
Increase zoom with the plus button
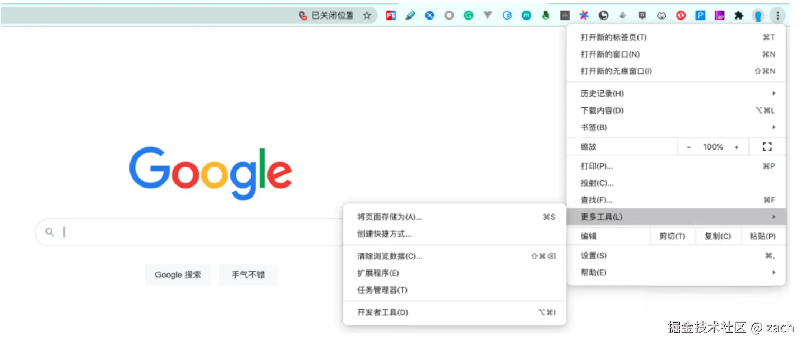736,147
